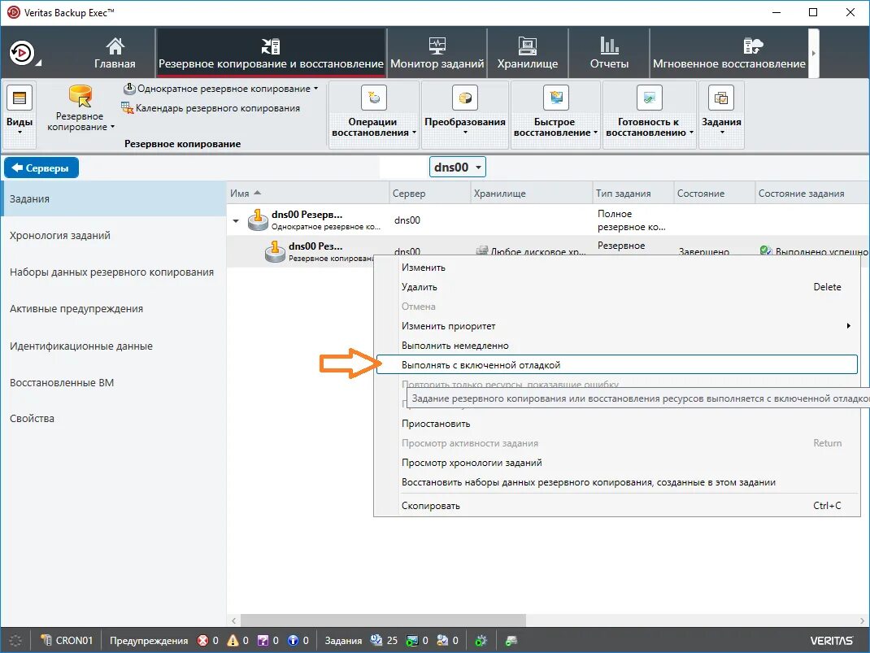Screen dimensions: 870x653
Task: Open Однократное резервное копирование dropdown
Action: tap(220, 88)
